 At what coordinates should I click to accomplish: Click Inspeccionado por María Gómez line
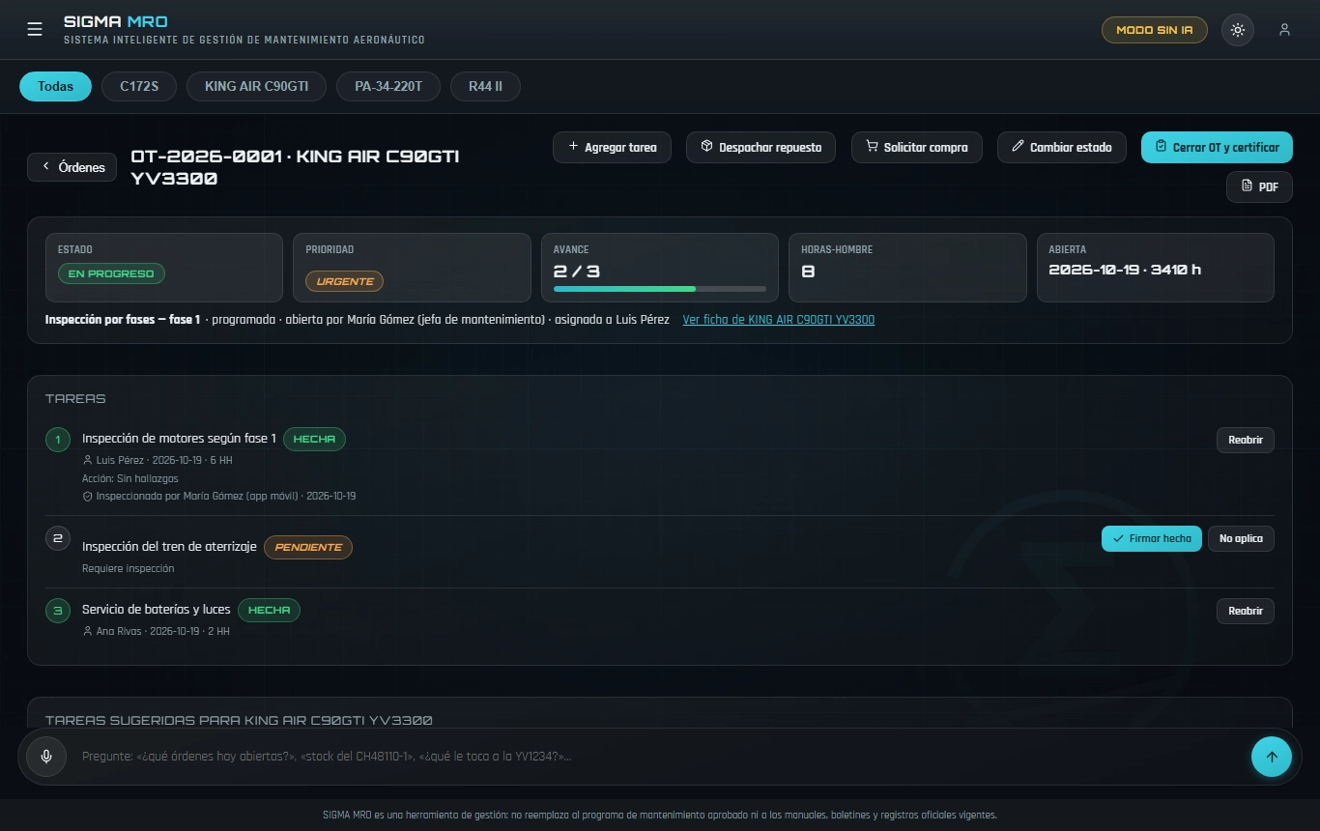[219, 496]
